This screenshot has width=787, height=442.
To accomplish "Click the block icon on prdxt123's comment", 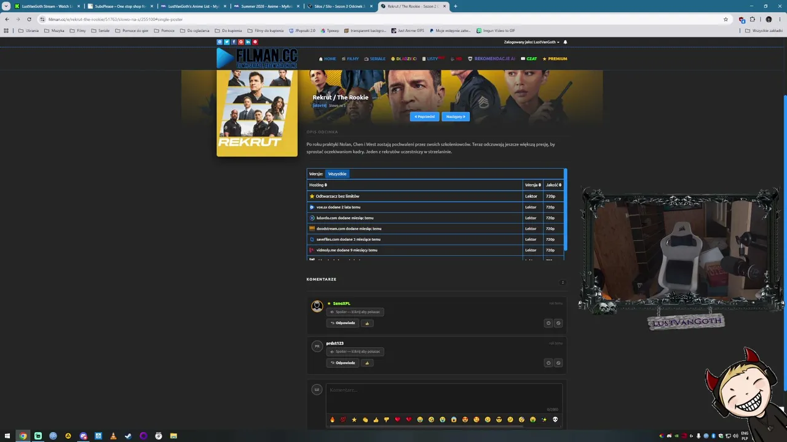I will [x=558, y=363].
